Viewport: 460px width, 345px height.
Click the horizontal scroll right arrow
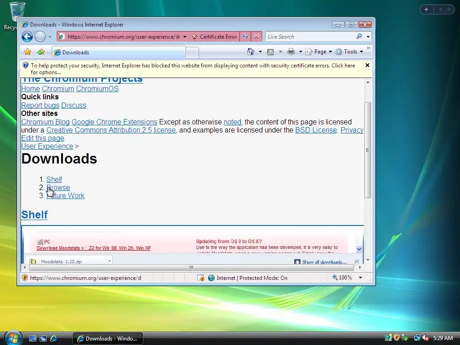click(x=360, y=267)
